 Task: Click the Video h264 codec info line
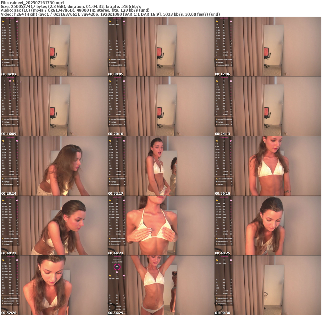pos(110,14)
